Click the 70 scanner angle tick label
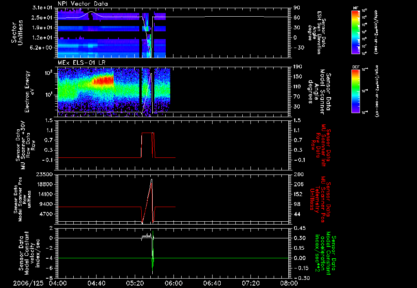Viewport: 417px width, 288px height. click(x=297, y=97)
